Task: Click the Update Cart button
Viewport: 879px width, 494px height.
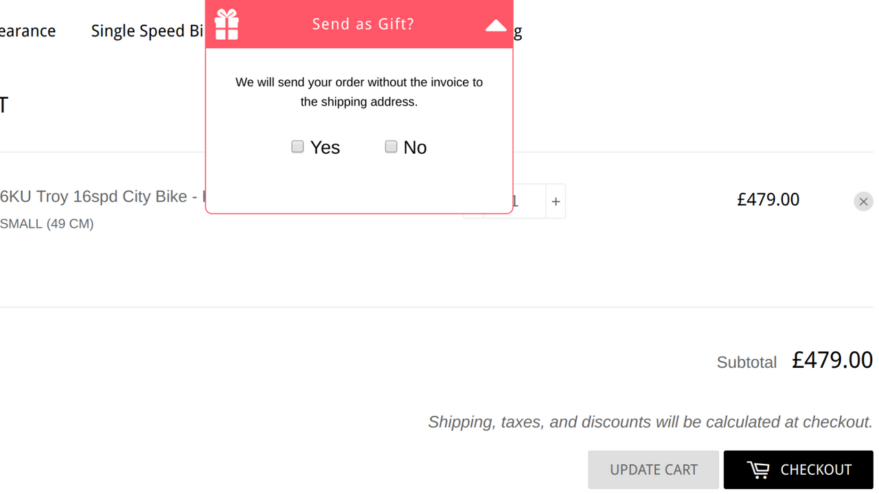Action: pos(653,469)
